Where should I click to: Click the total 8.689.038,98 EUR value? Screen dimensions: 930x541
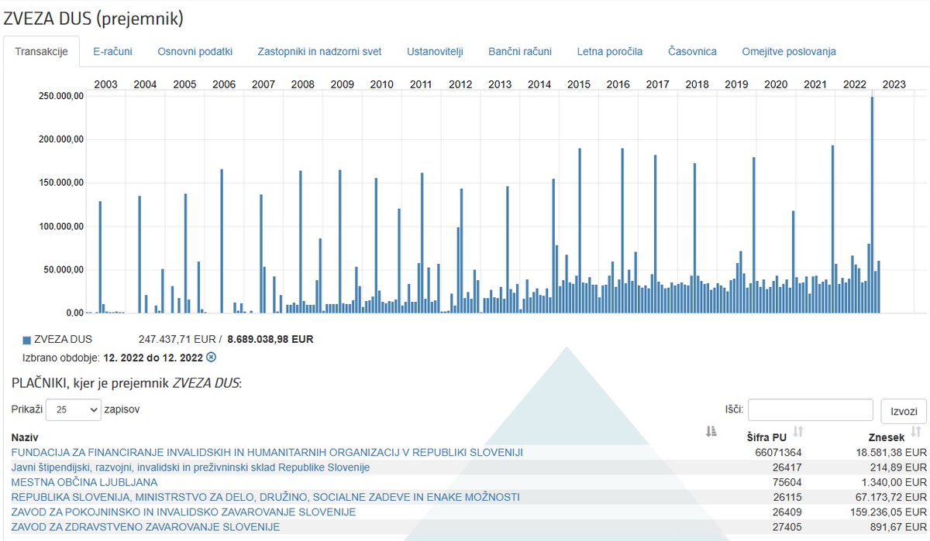point(270,339)
